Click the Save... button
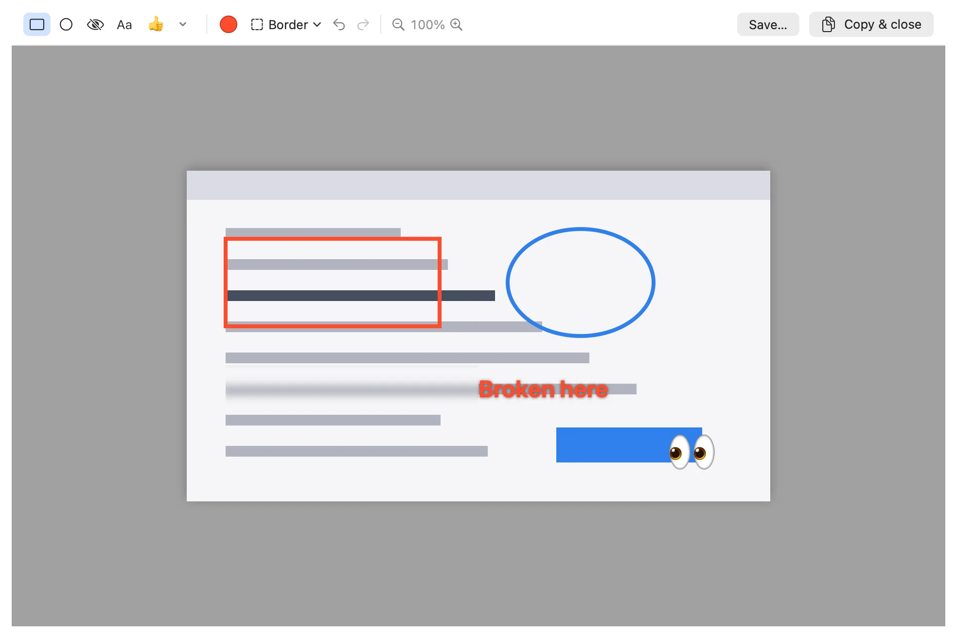The image size is (957, 638). pyautogui.click(x=768, y=24)
